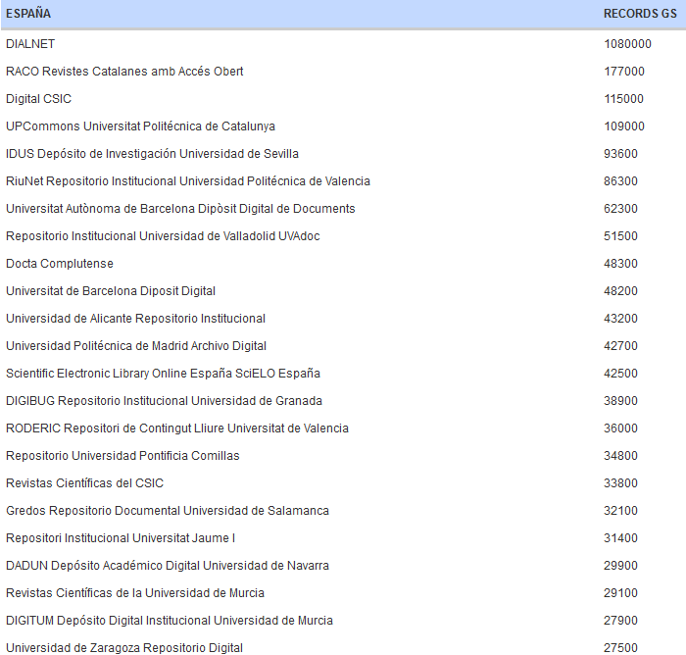The height and width of the screenshot is (655, 686).
Task: Click RiuNet Repositorio Institucional entry
Action: [x=188, y=181]
